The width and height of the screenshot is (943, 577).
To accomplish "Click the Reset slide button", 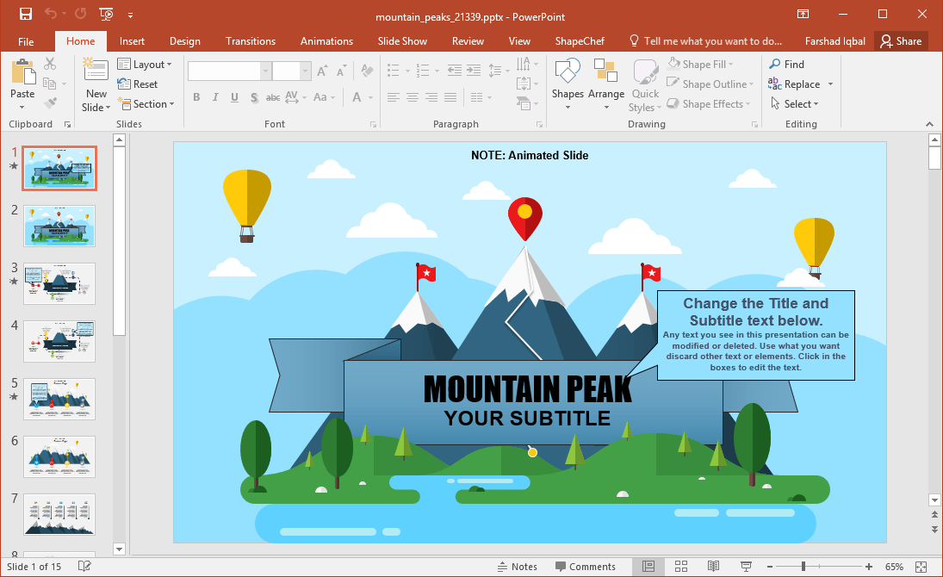I will (138, 84).
